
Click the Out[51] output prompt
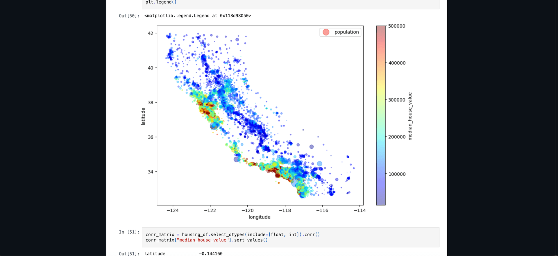tap(129, 254)
